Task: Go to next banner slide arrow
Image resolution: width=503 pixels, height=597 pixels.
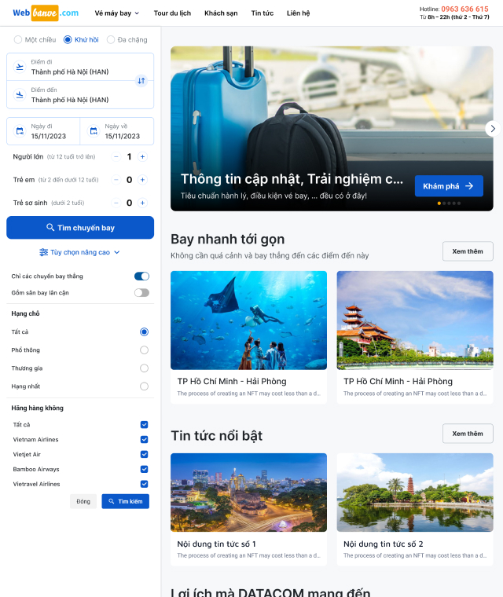Action: [493, 129]
